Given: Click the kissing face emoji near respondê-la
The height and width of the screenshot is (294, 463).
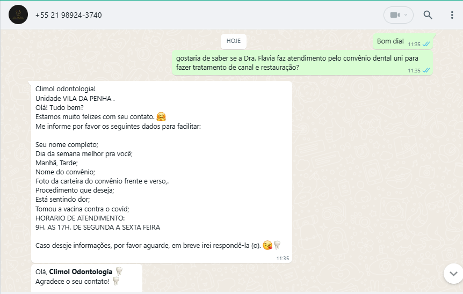Looking at the screenshot, I should click(x=267, y=245).
